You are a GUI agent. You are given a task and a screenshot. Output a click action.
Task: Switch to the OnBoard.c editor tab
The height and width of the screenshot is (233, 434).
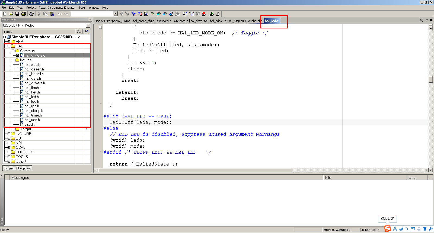click(x=181, y=21)
